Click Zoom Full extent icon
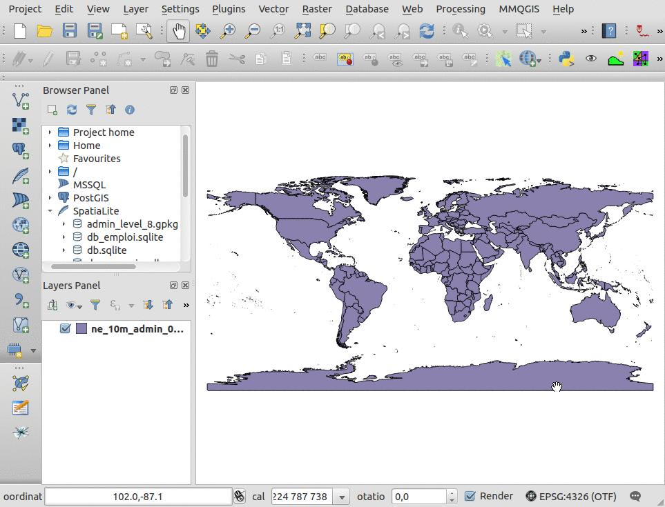The image size is (665, 507). tap(302, 31)
